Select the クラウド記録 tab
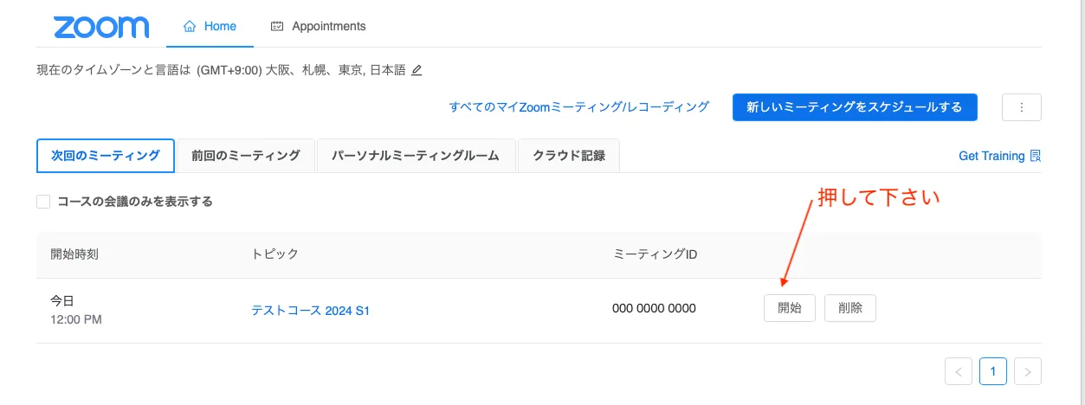Screen dimensions: 1085x405 click(568, 156)
